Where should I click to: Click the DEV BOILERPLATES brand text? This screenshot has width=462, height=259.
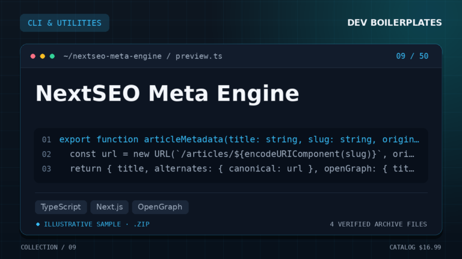(395, 23)
